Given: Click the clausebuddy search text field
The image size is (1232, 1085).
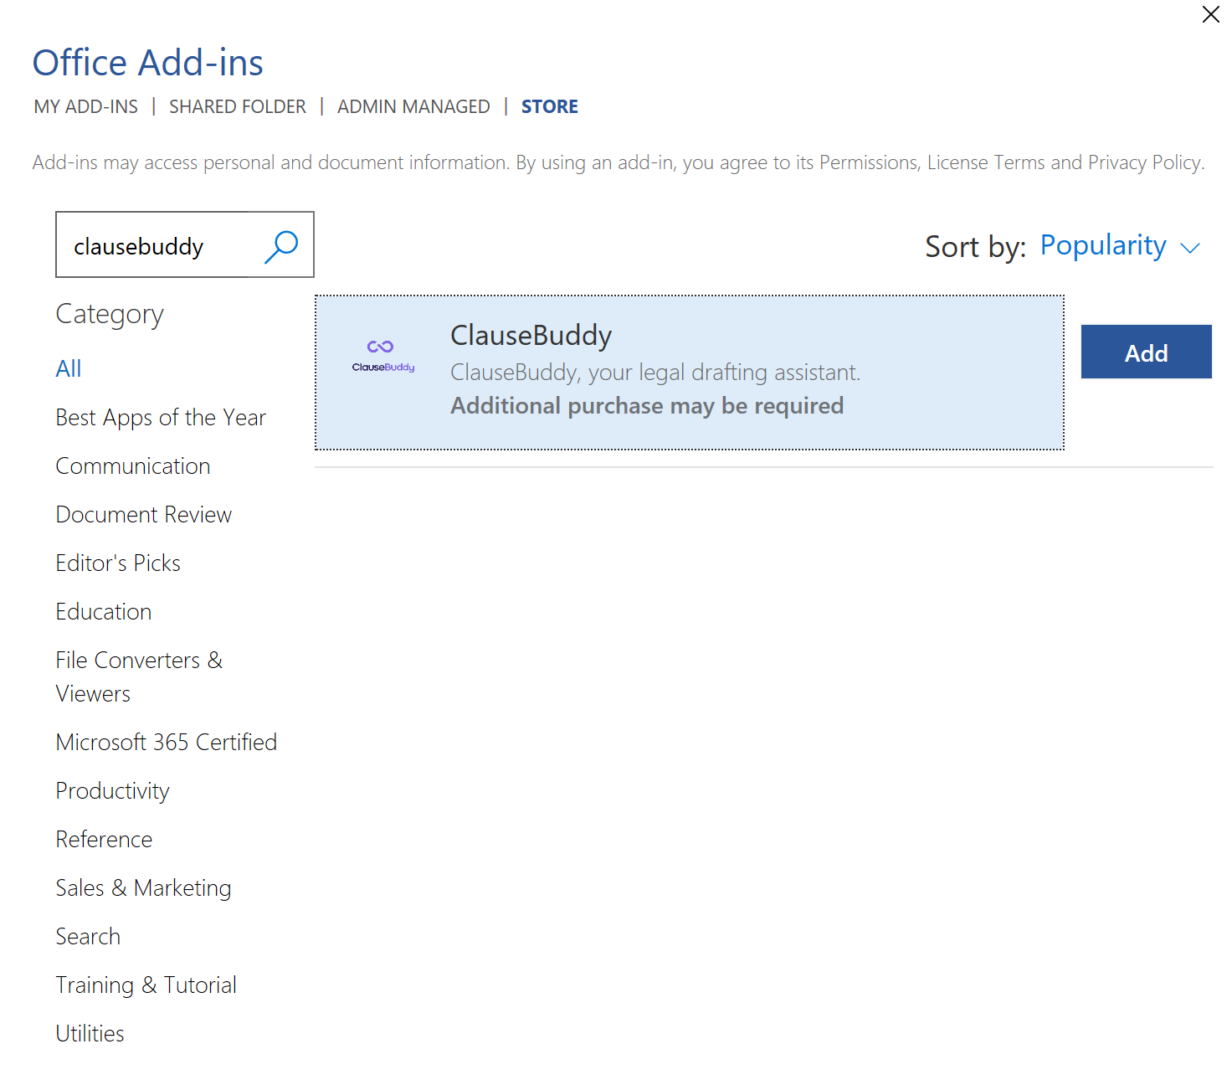Looking at the screenshot, I should [155, 246].
